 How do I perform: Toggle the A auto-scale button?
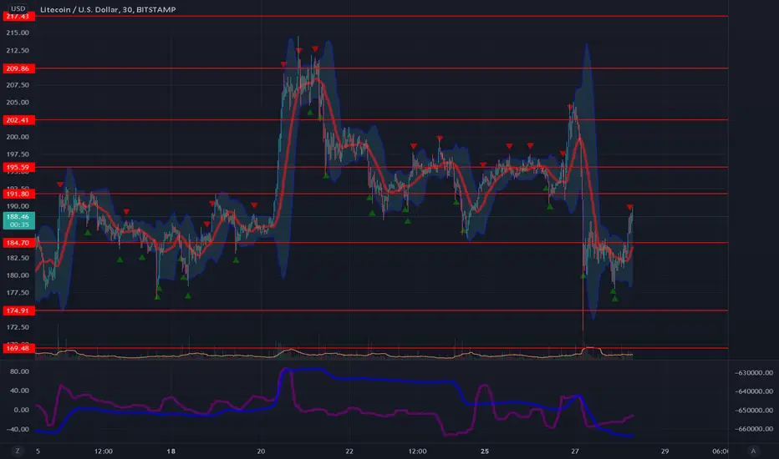click(x=753, y=451)
